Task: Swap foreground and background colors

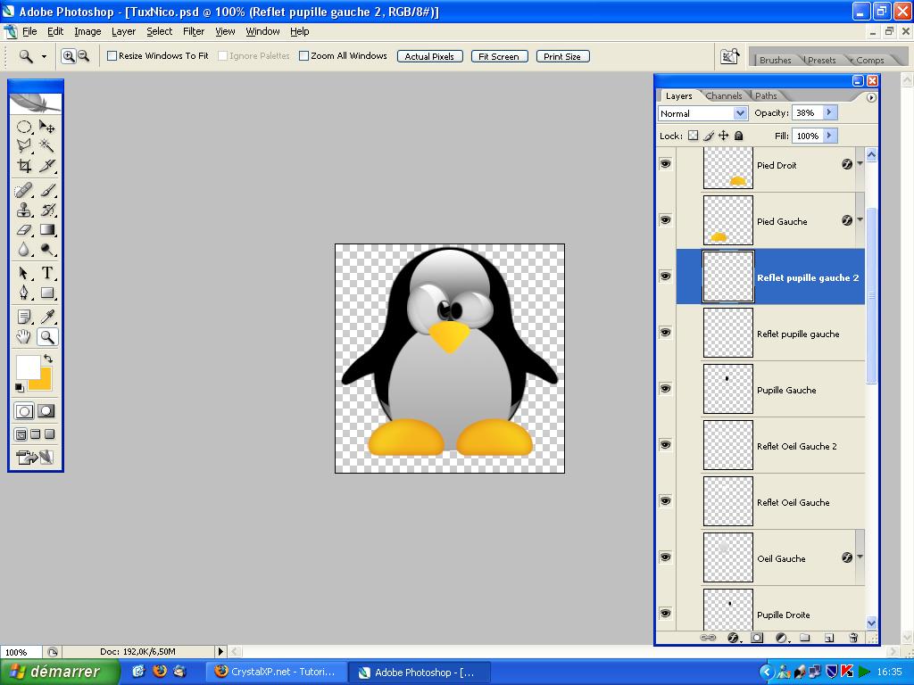Action: [48, 359]
